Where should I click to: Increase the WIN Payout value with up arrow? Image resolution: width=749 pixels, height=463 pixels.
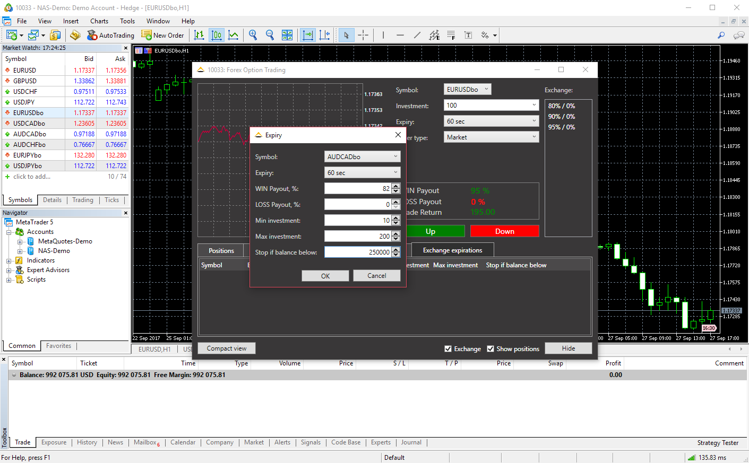pos(395,186)
